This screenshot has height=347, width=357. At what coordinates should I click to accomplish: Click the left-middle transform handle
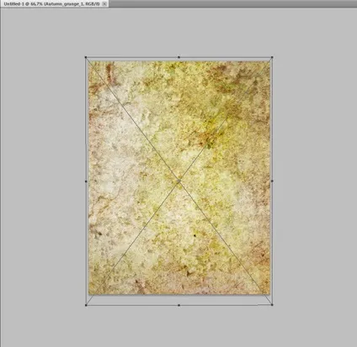pos(86,181)
